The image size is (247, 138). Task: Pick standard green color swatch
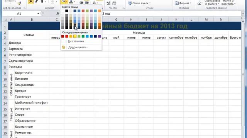pos(83,36)
